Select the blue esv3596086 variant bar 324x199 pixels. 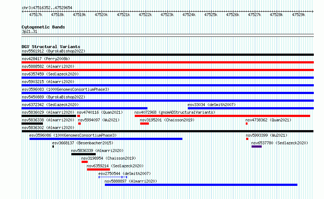106,139
